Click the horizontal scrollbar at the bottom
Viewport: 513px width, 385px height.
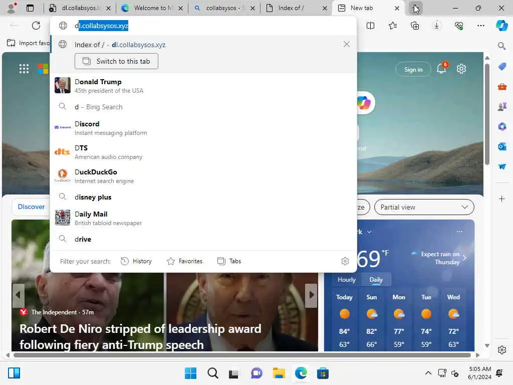[x=242, y=355]
